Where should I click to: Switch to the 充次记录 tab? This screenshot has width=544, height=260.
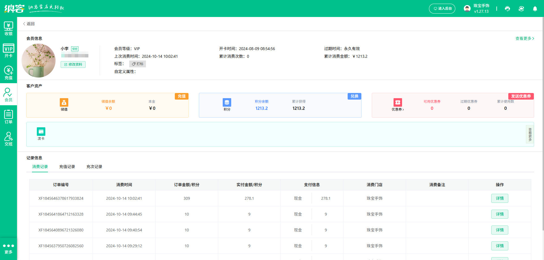pos(94,167)
